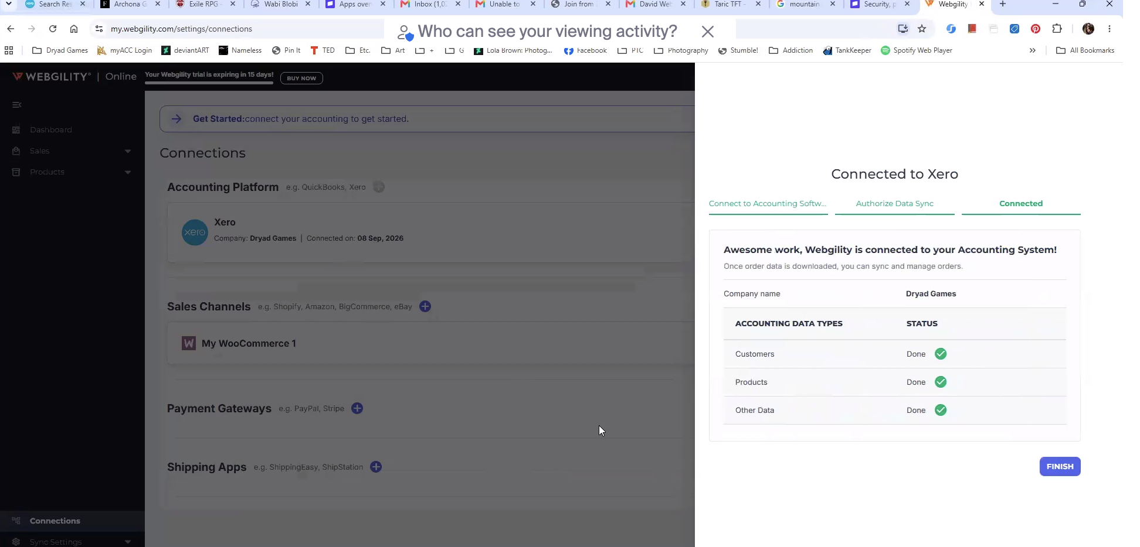Collapse the sidebar with hamburger icon
1140x547 pixels.
[x=16, y=105]
